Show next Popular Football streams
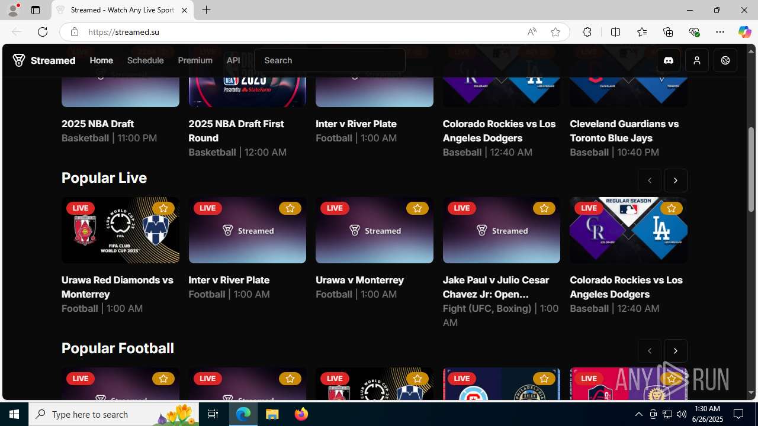 coord(676,351)
